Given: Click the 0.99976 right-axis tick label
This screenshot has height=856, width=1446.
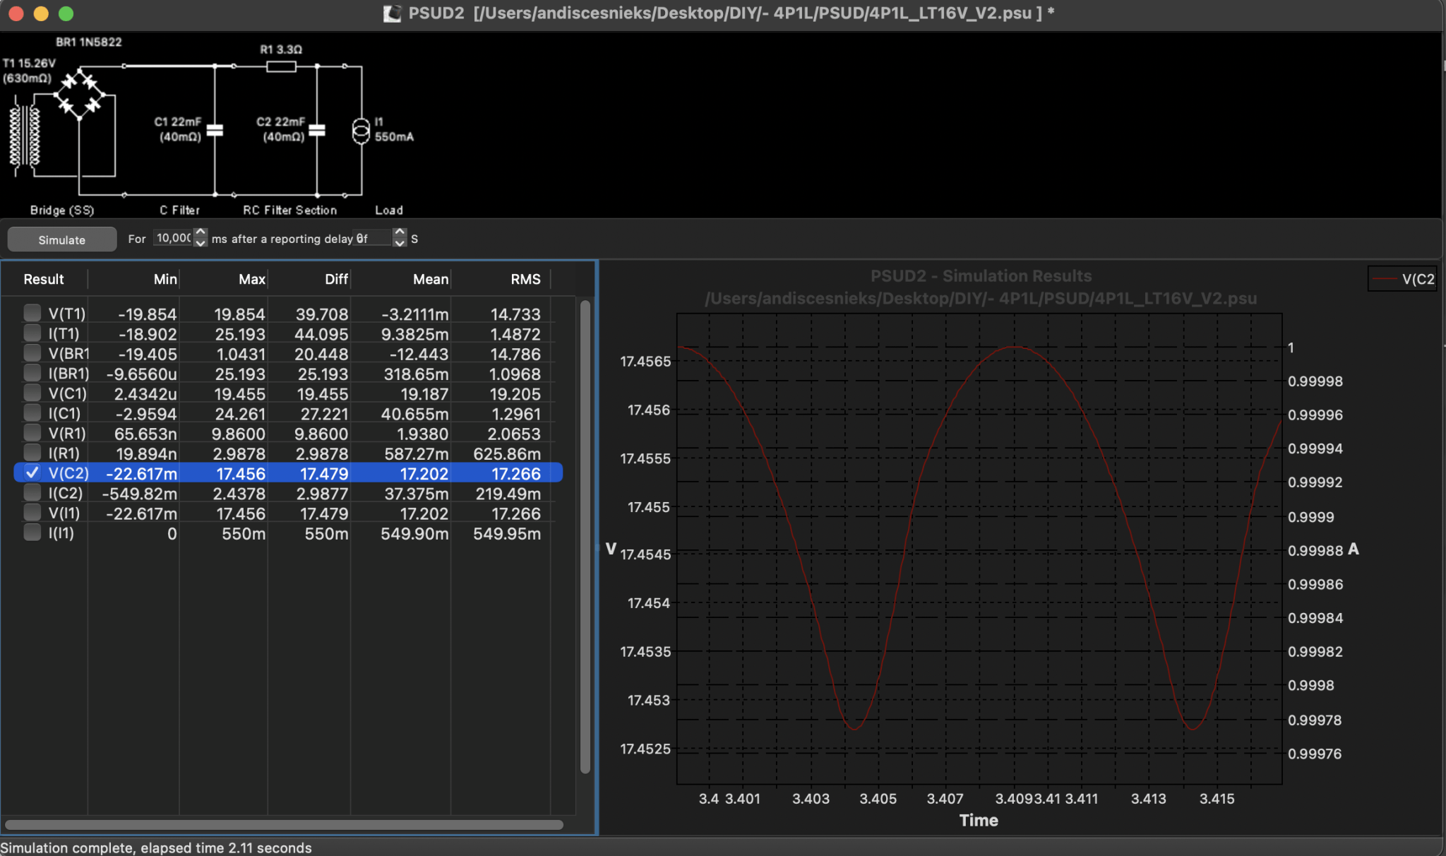Looking at the screenshot, I should (x=1315, y=754).
